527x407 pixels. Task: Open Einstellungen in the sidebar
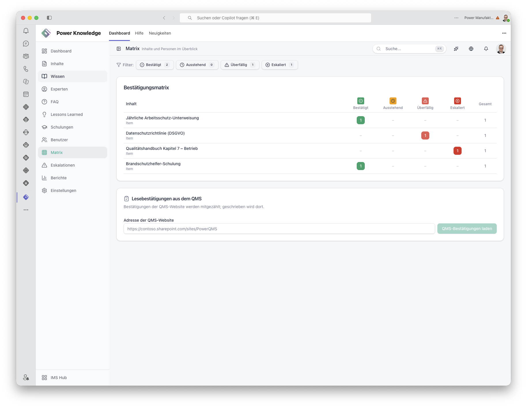point(73,191)
